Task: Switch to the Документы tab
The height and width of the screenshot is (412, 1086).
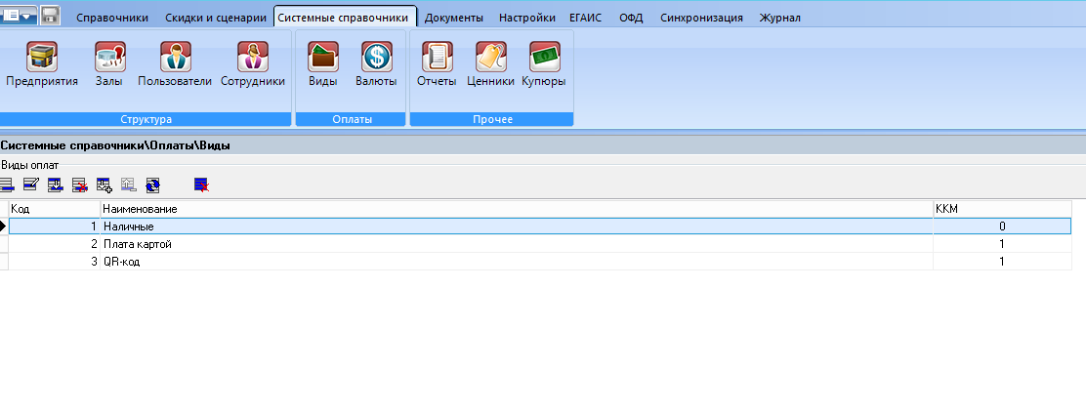Action: (x=454, y=18)
